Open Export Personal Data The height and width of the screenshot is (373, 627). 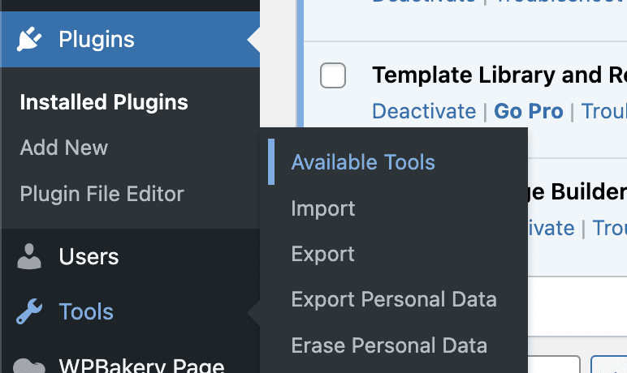click(394, 299)
